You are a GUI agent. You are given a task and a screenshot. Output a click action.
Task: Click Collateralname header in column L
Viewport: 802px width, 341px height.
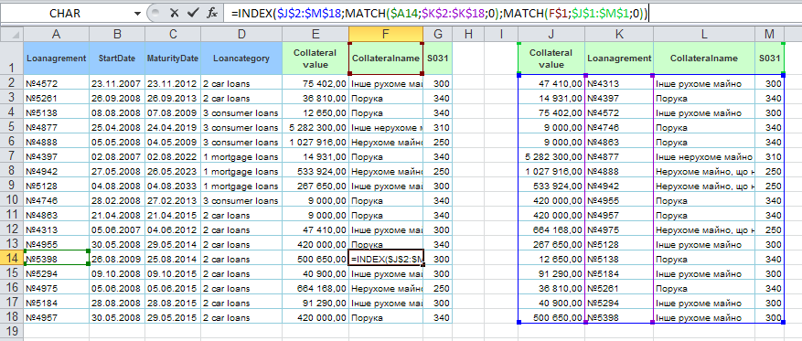[704, 59]
